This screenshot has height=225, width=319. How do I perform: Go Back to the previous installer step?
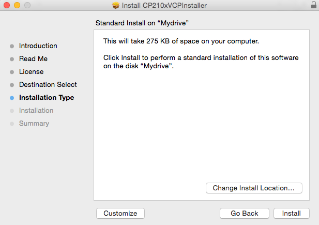coord(244,213)
